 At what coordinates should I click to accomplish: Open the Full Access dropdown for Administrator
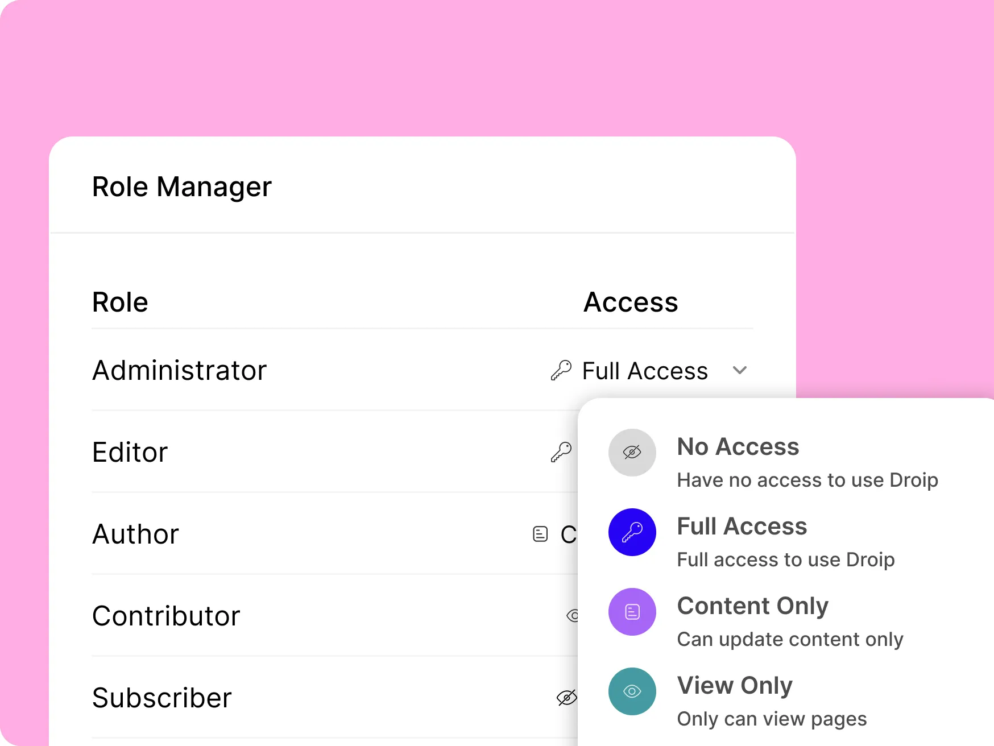coord(645,371)
